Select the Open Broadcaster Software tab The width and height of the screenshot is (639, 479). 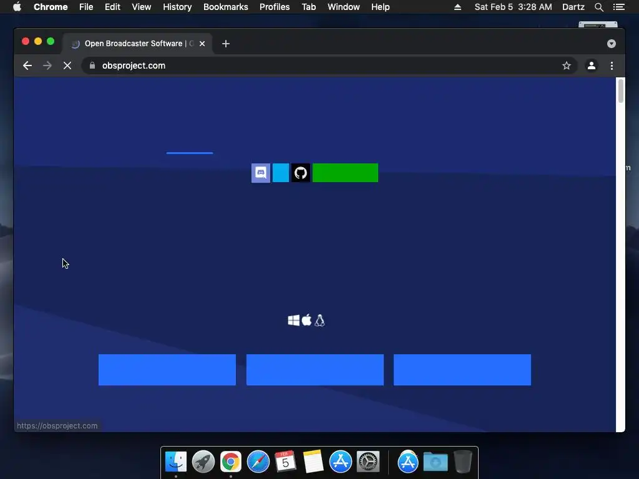pyautogui.click(x=137, y=44)
